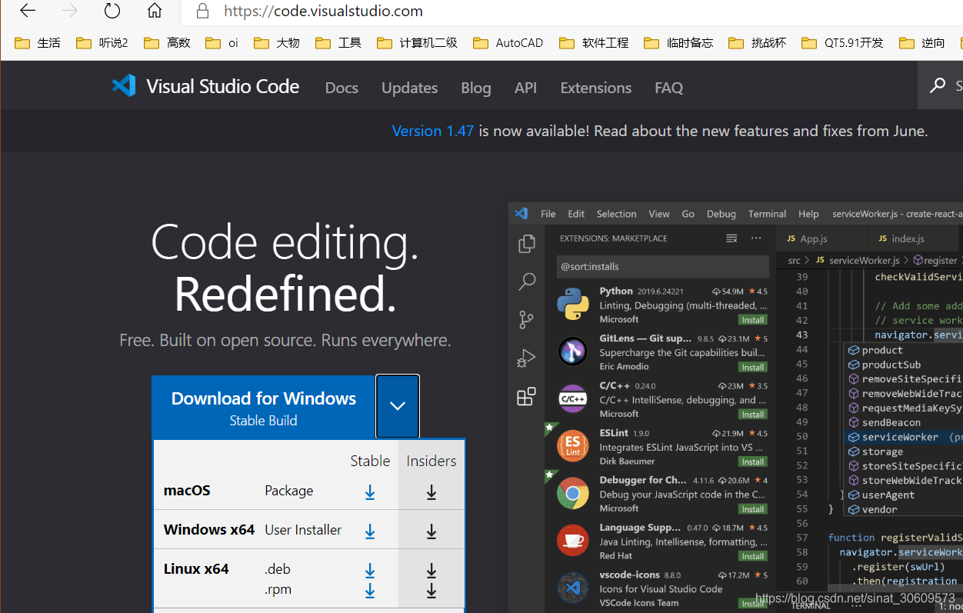The height and width of the screenshot is (613, 963).
Task: Click File menu in VS Code screenshot
Action: (x=548, y=214)
